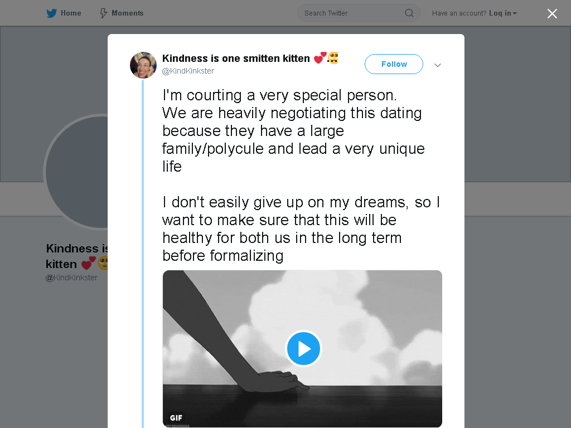
Task: Click the tweet author's avatar photo
Action: (x=143, y=65)
